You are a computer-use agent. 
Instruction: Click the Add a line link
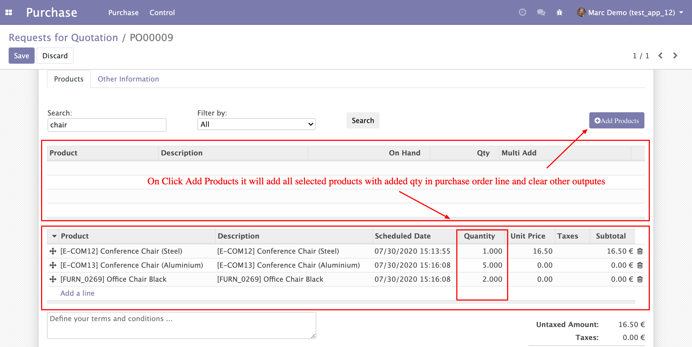tap(77, 293)
